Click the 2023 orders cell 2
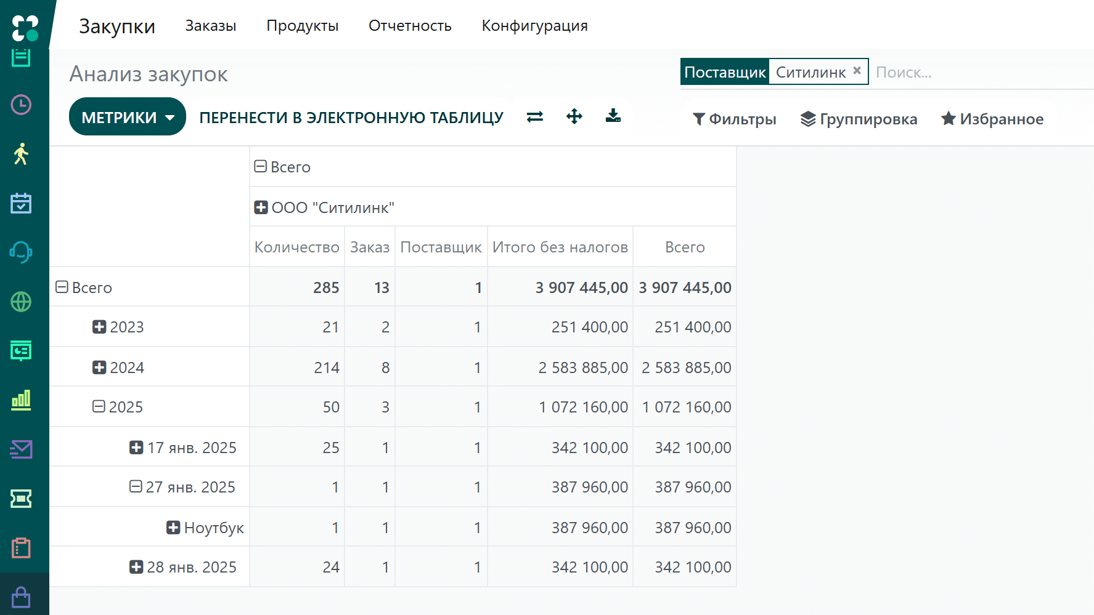This screenshot has width=1094, height=615. (x=370, y=327)
